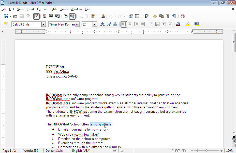Align text right
This screenshot has width=236, height=153.
(136, 24)
